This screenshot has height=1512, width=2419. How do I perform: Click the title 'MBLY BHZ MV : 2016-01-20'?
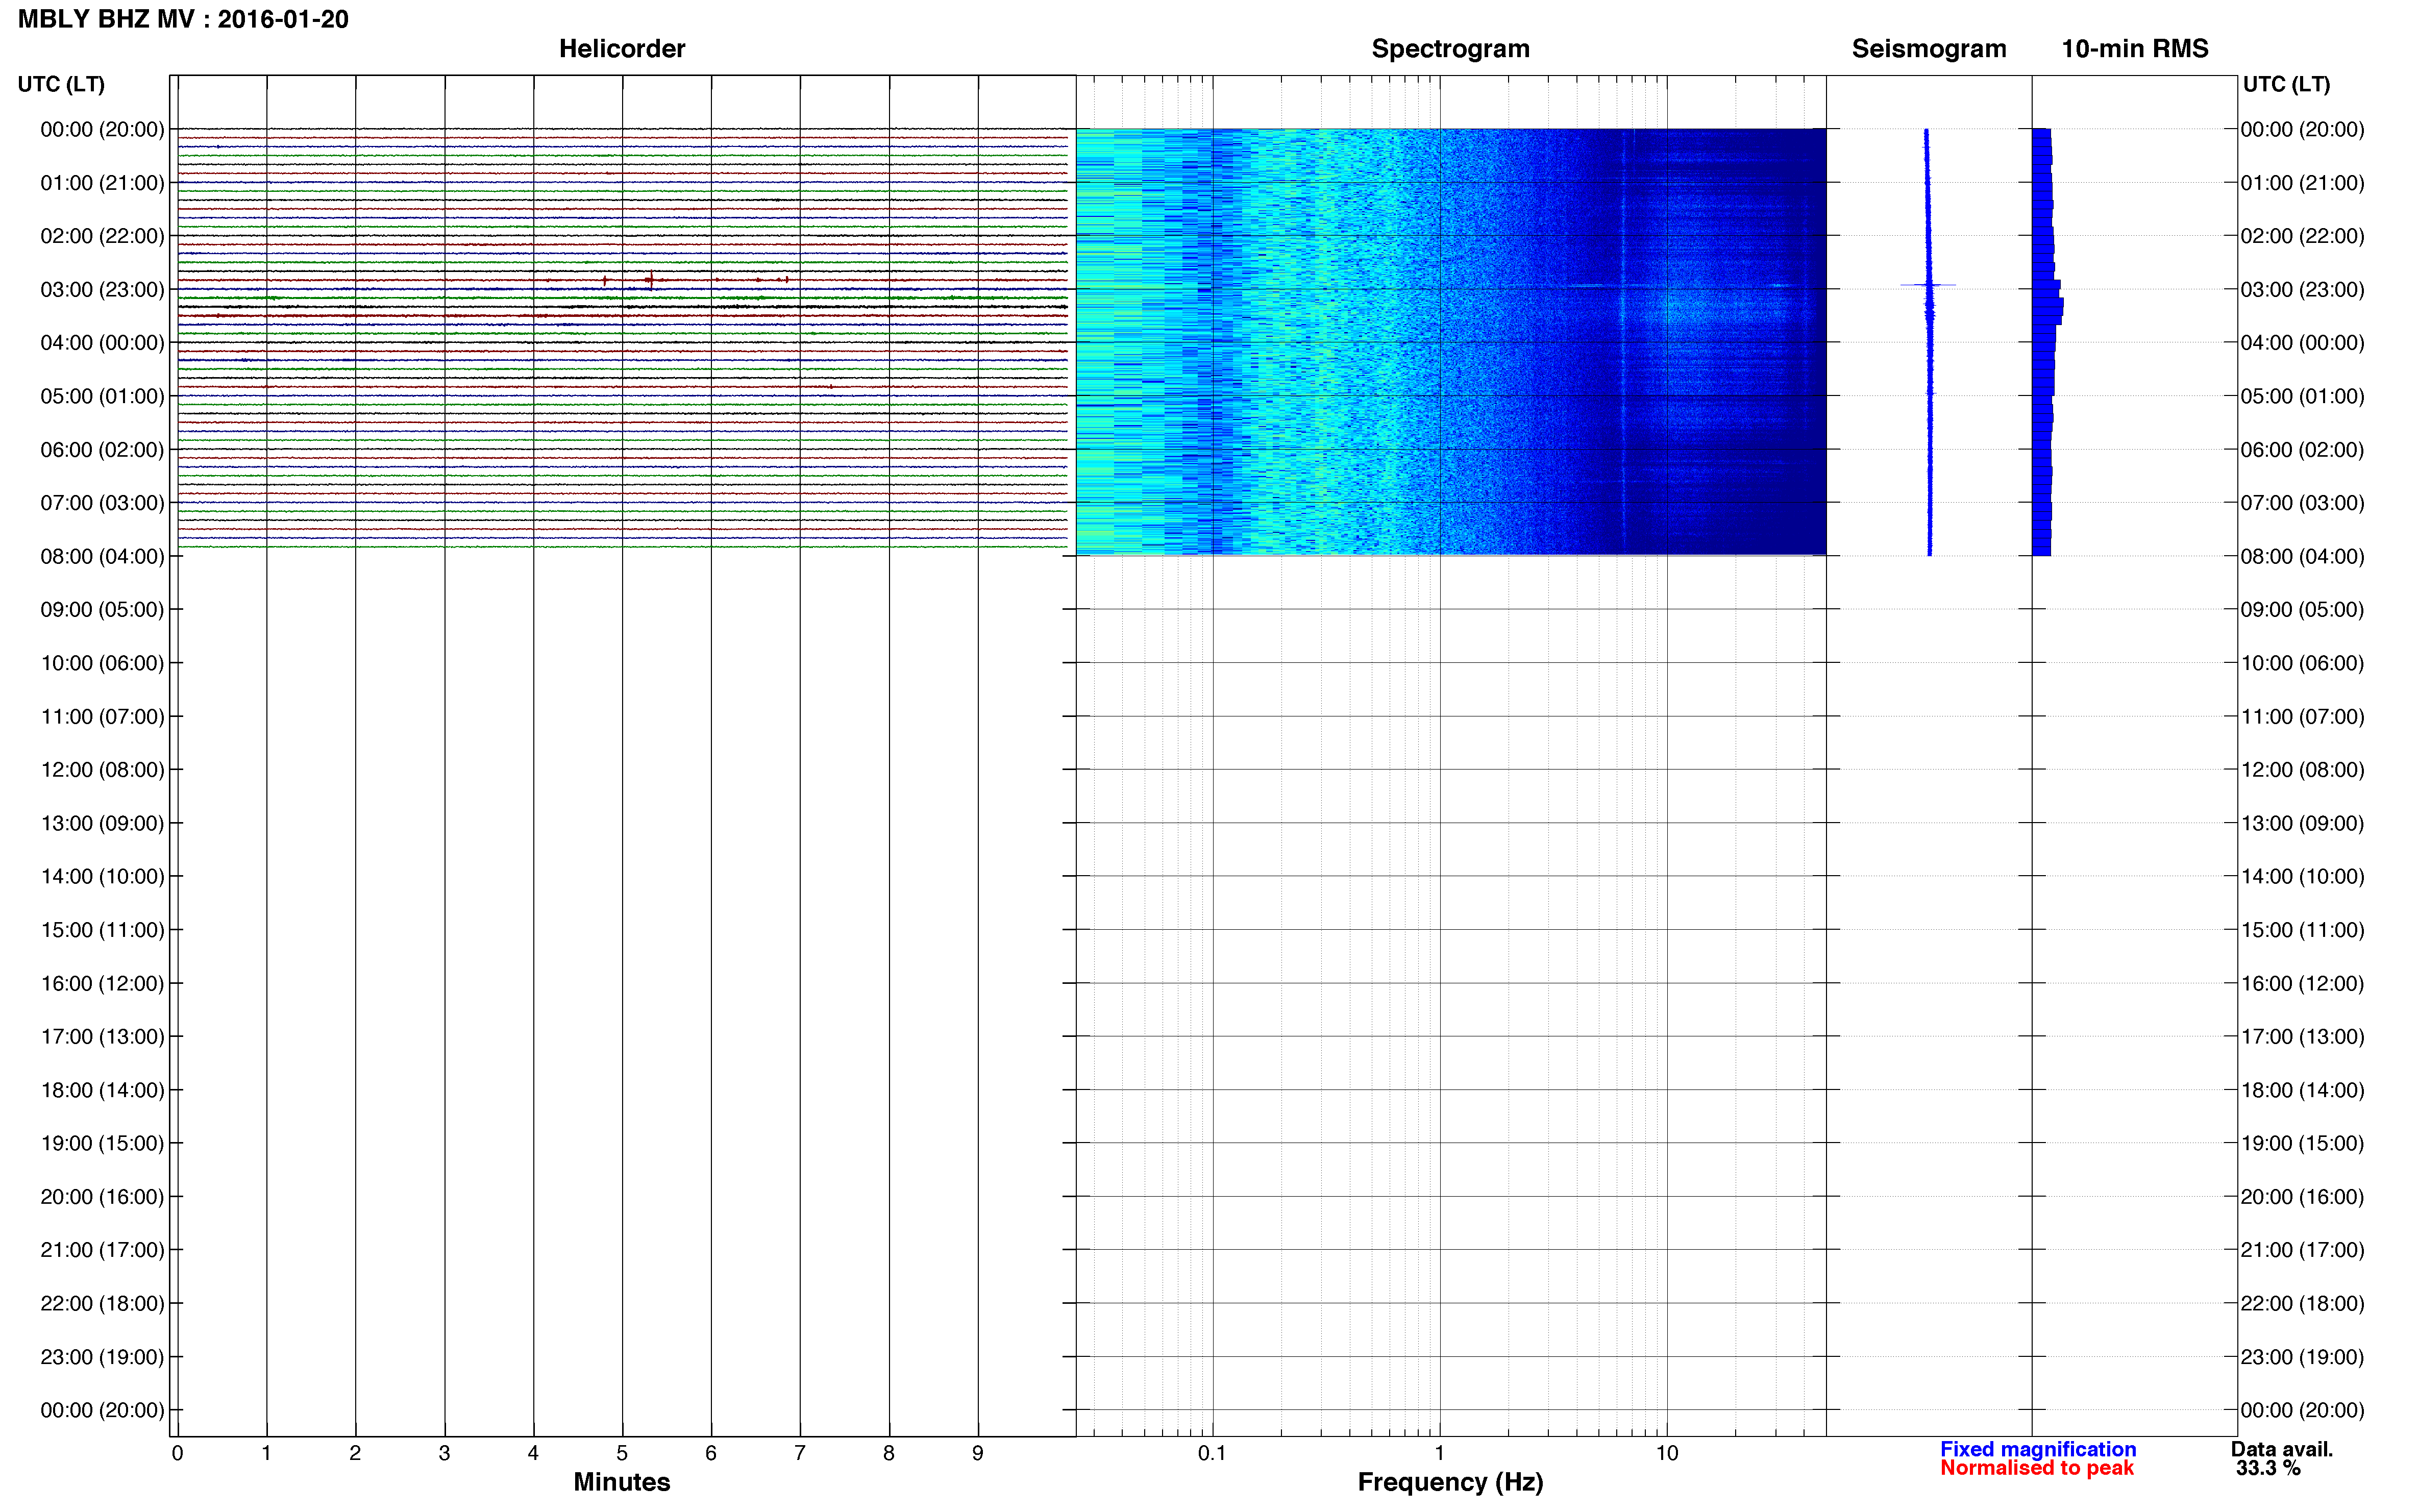(183, 19)
